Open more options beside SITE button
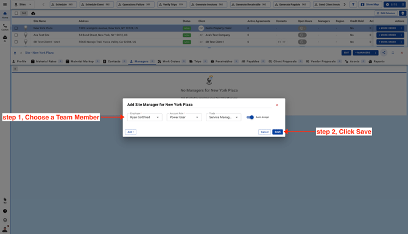This screenshot has height=234, width=408. 403,4
